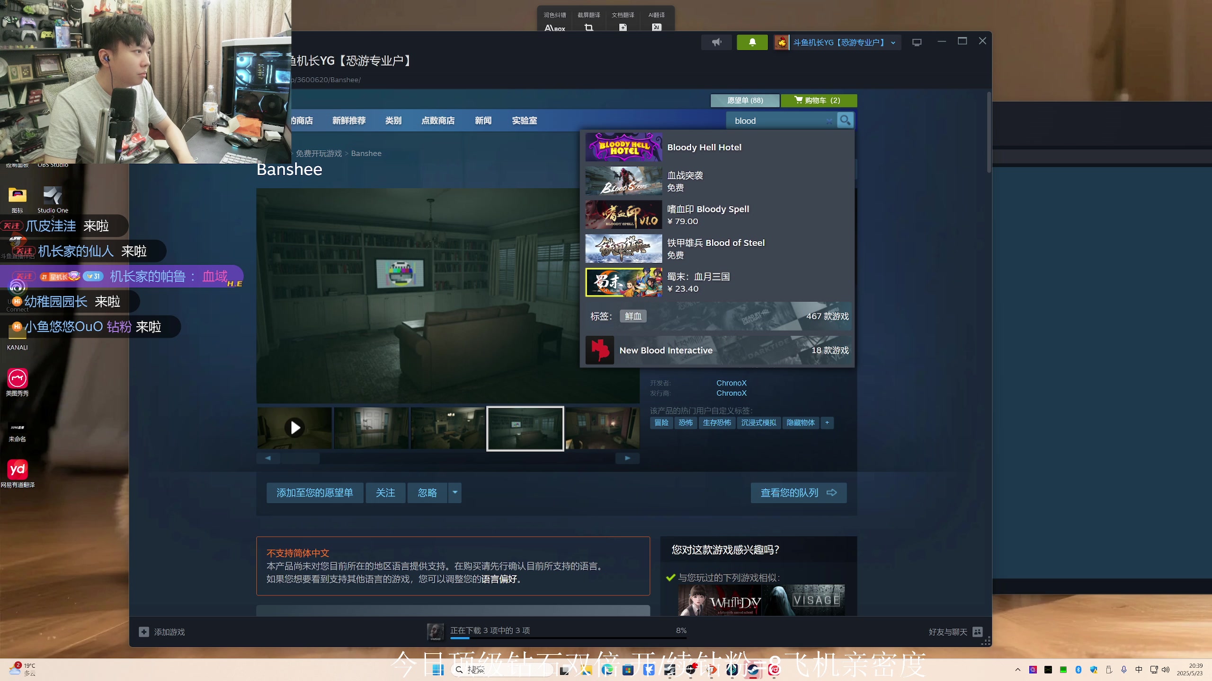Open the 图标 folder on desktop

pyautogui.click(x=18, y=199)
